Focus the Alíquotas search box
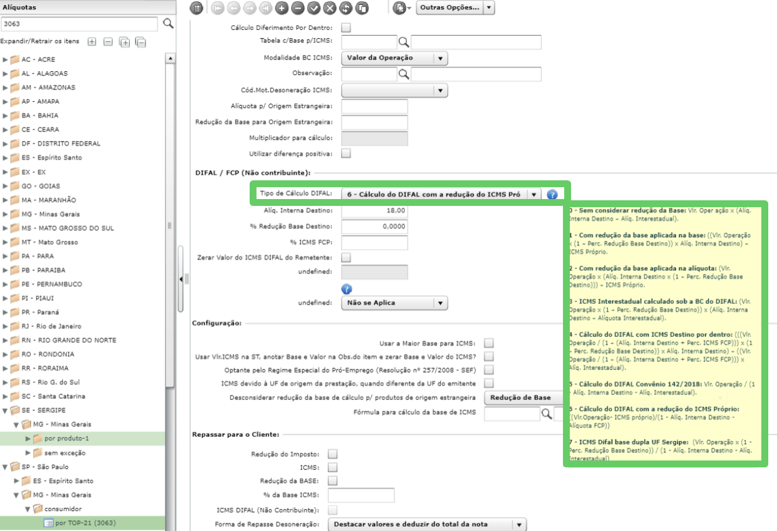777x531 pixels. (x=79, y=24)
